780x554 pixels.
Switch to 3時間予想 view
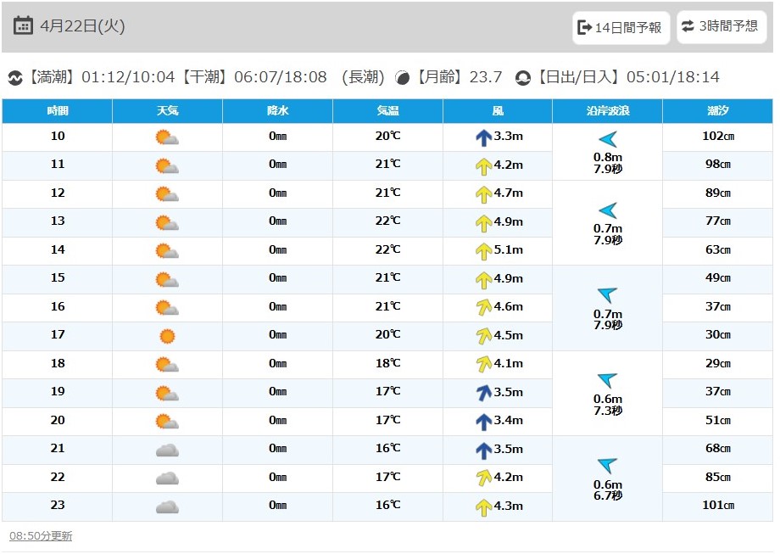(x=721, y=26)
